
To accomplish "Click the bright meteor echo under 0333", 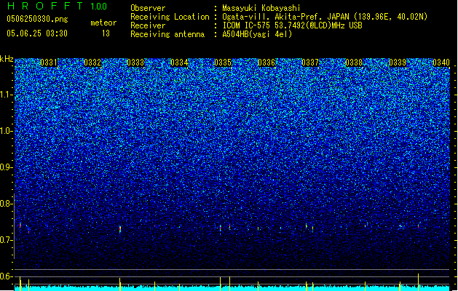I will (x=120, y=229).
